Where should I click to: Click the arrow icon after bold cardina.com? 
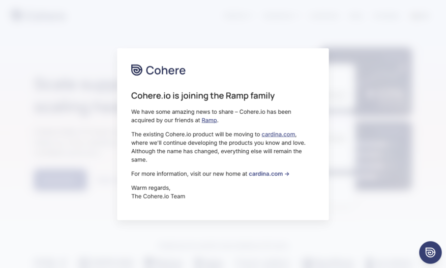click(287, 174)
